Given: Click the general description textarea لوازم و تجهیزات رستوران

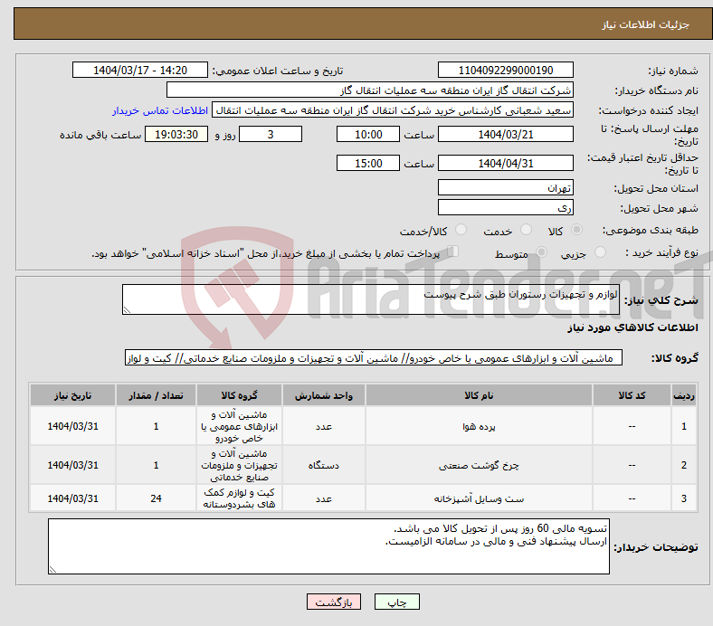Looking at the screenshot, I should [371, 299].
